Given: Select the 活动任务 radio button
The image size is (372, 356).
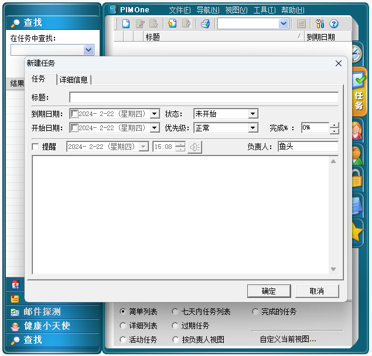Looking at the screenshot, I should click(x=122, y=340).
